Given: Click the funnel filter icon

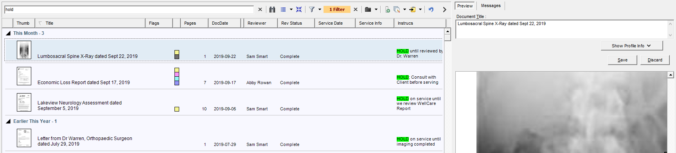Looking at the screenshot, I should 312,9.
